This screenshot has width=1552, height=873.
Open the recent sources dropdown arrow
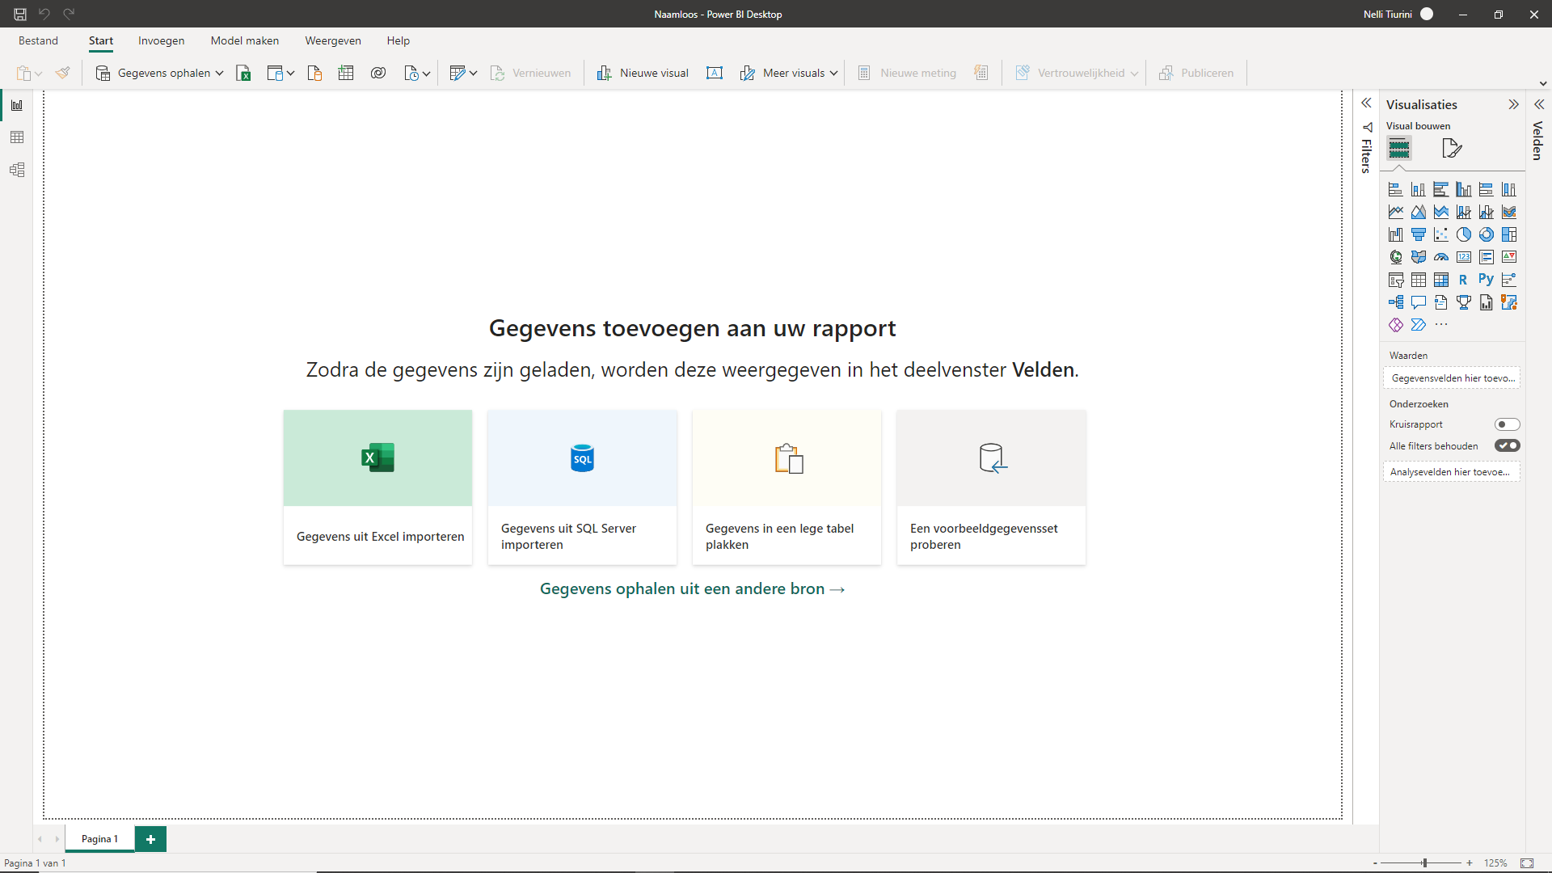click(x=427, y=74)
